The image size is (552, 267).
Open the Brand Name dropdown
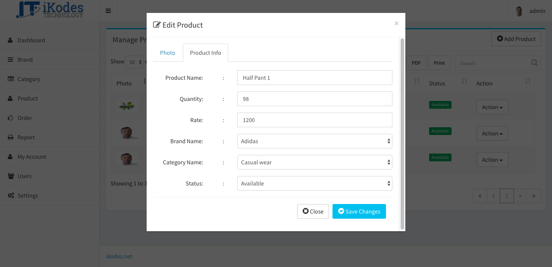tap(315, 141)
